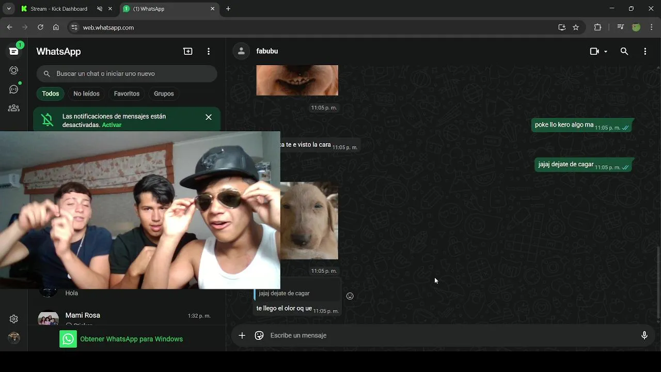This screenshot has height=372, width=661.
Task: React to te llego el olor message
Action: (x=350, y=296)
